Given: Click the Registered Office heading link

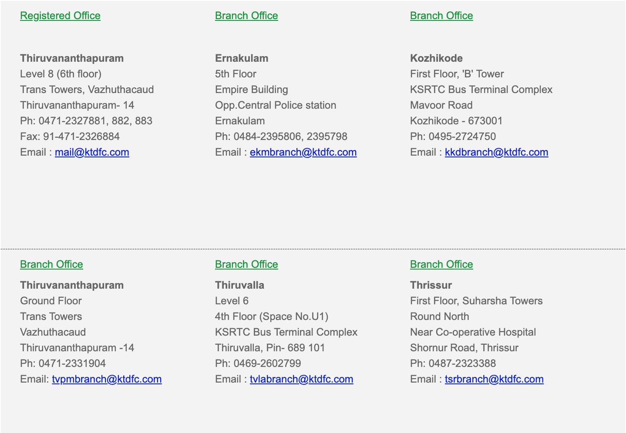Looking at the screenshot, I should pyautogui.click(x=60, y=16).
